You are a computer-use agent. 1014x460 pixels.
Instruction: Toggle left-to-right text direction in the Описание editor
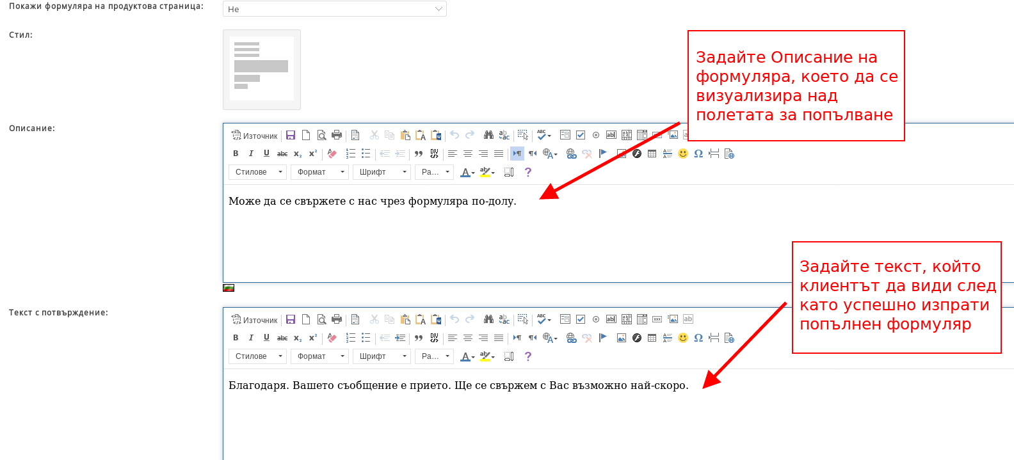point(517,154)
